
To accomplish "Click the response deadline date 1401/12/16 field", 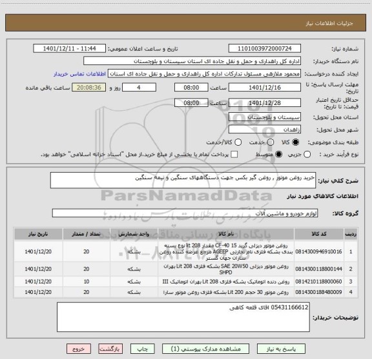I will point(265,88).
